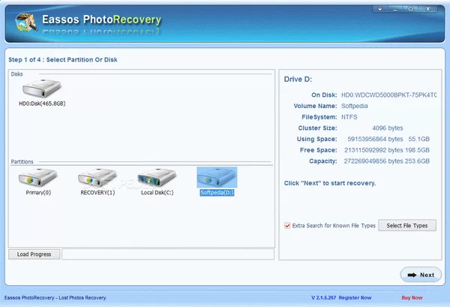The image size is (450, 307).
Task: Select the HD0 Disk (465.8GB) icon
Action: click(x=41, y=89)
